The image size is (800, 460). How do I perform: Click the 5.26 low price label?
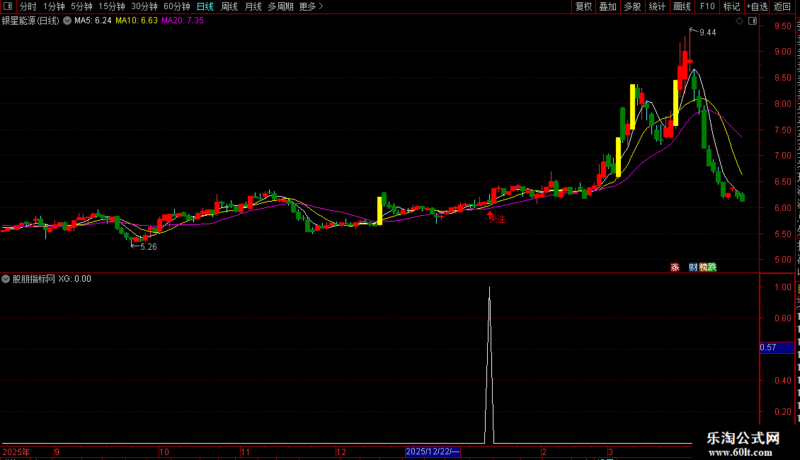click(149, 247)
